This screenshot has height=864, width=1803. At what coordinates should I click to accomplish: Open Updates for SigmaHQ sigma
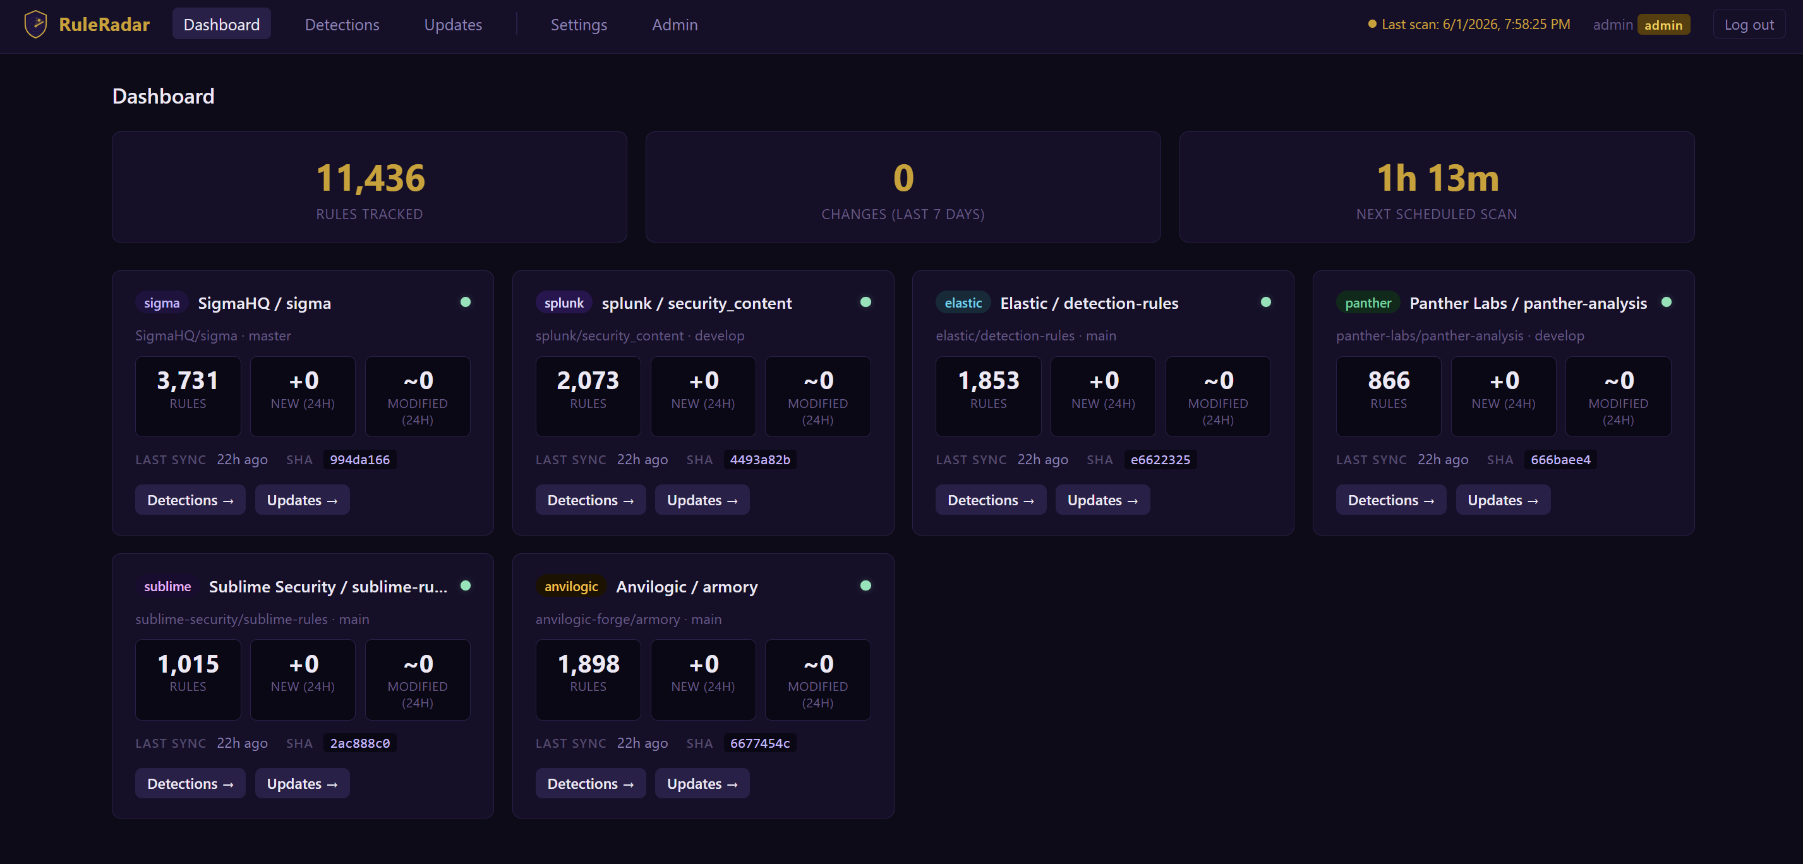click(303, 500)
